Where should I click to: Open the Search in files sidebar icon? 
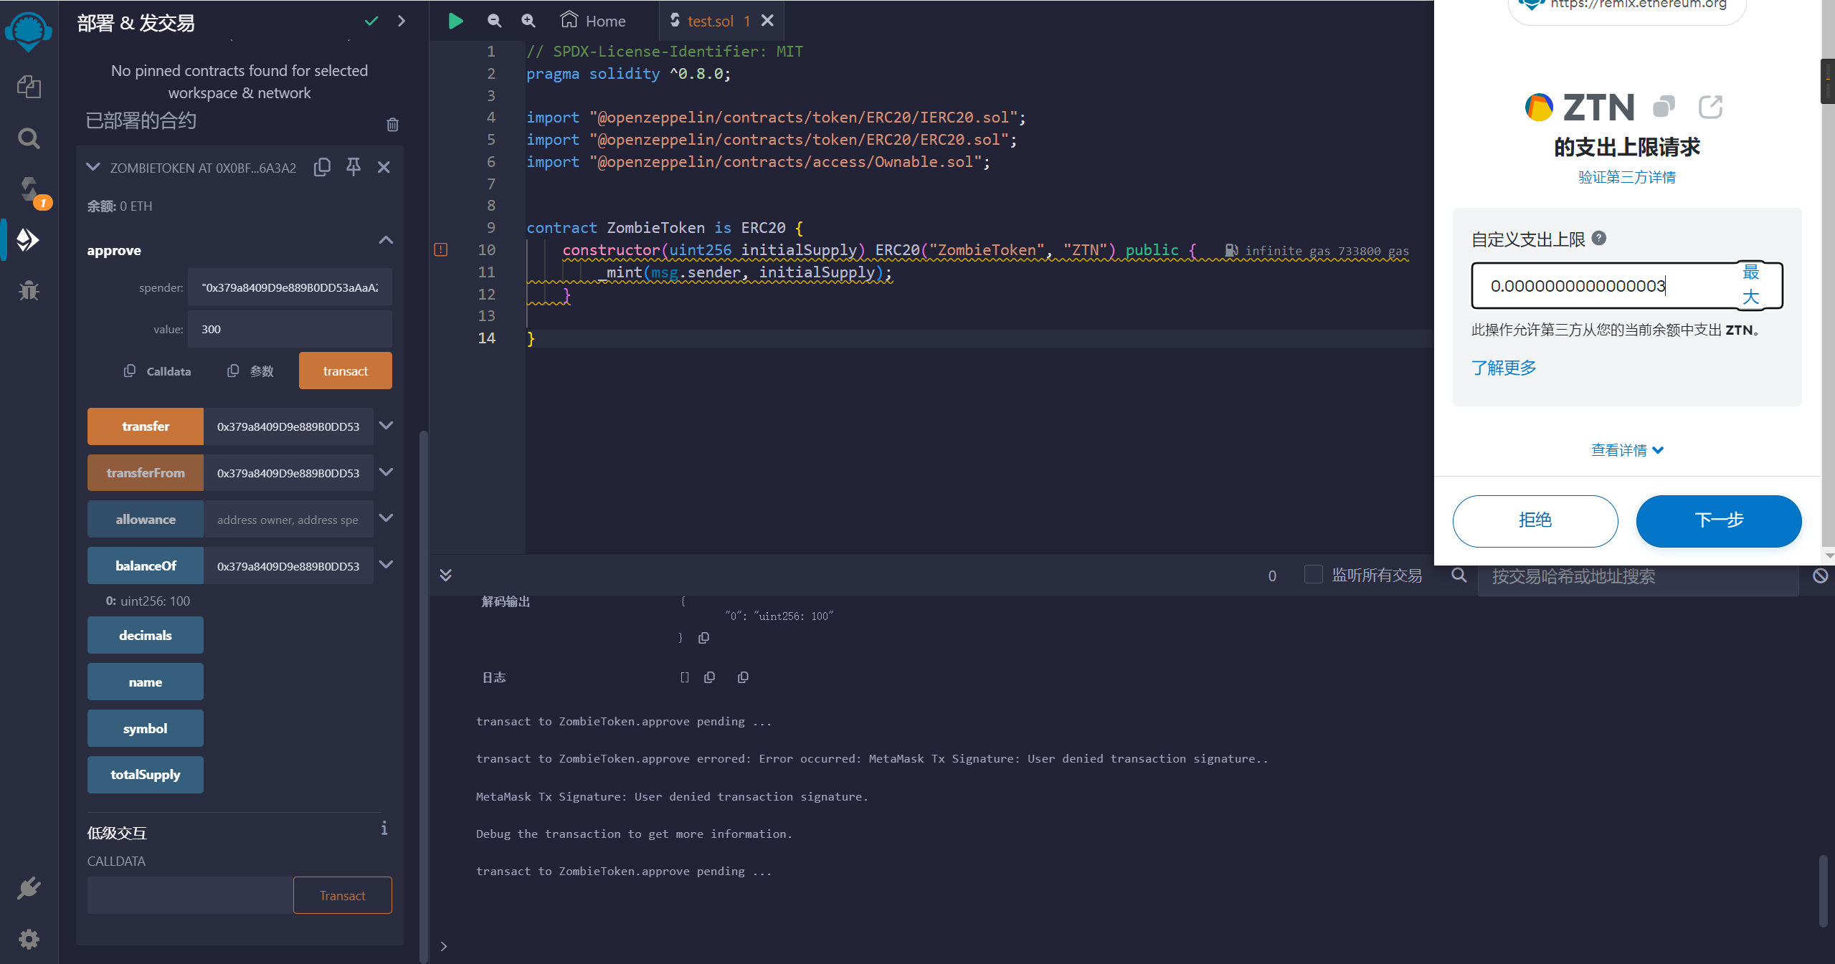29,138
